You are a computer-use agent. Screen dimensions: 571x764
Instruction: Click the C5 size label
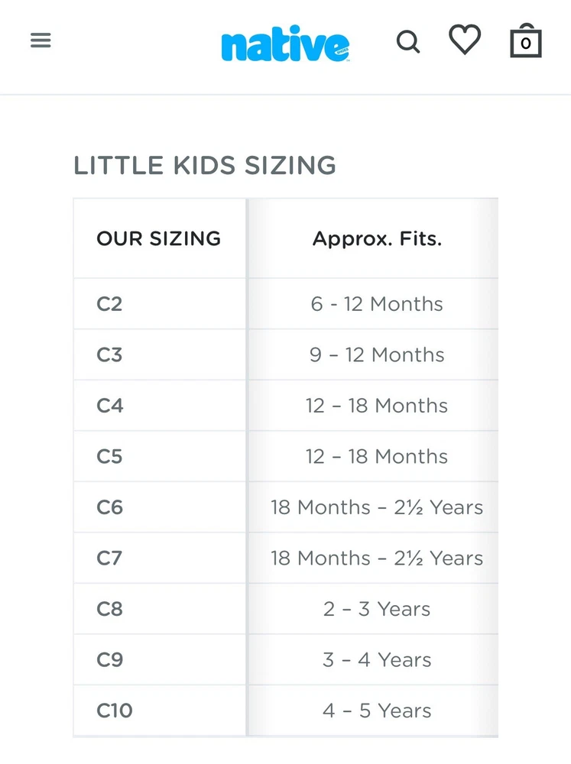109,457
